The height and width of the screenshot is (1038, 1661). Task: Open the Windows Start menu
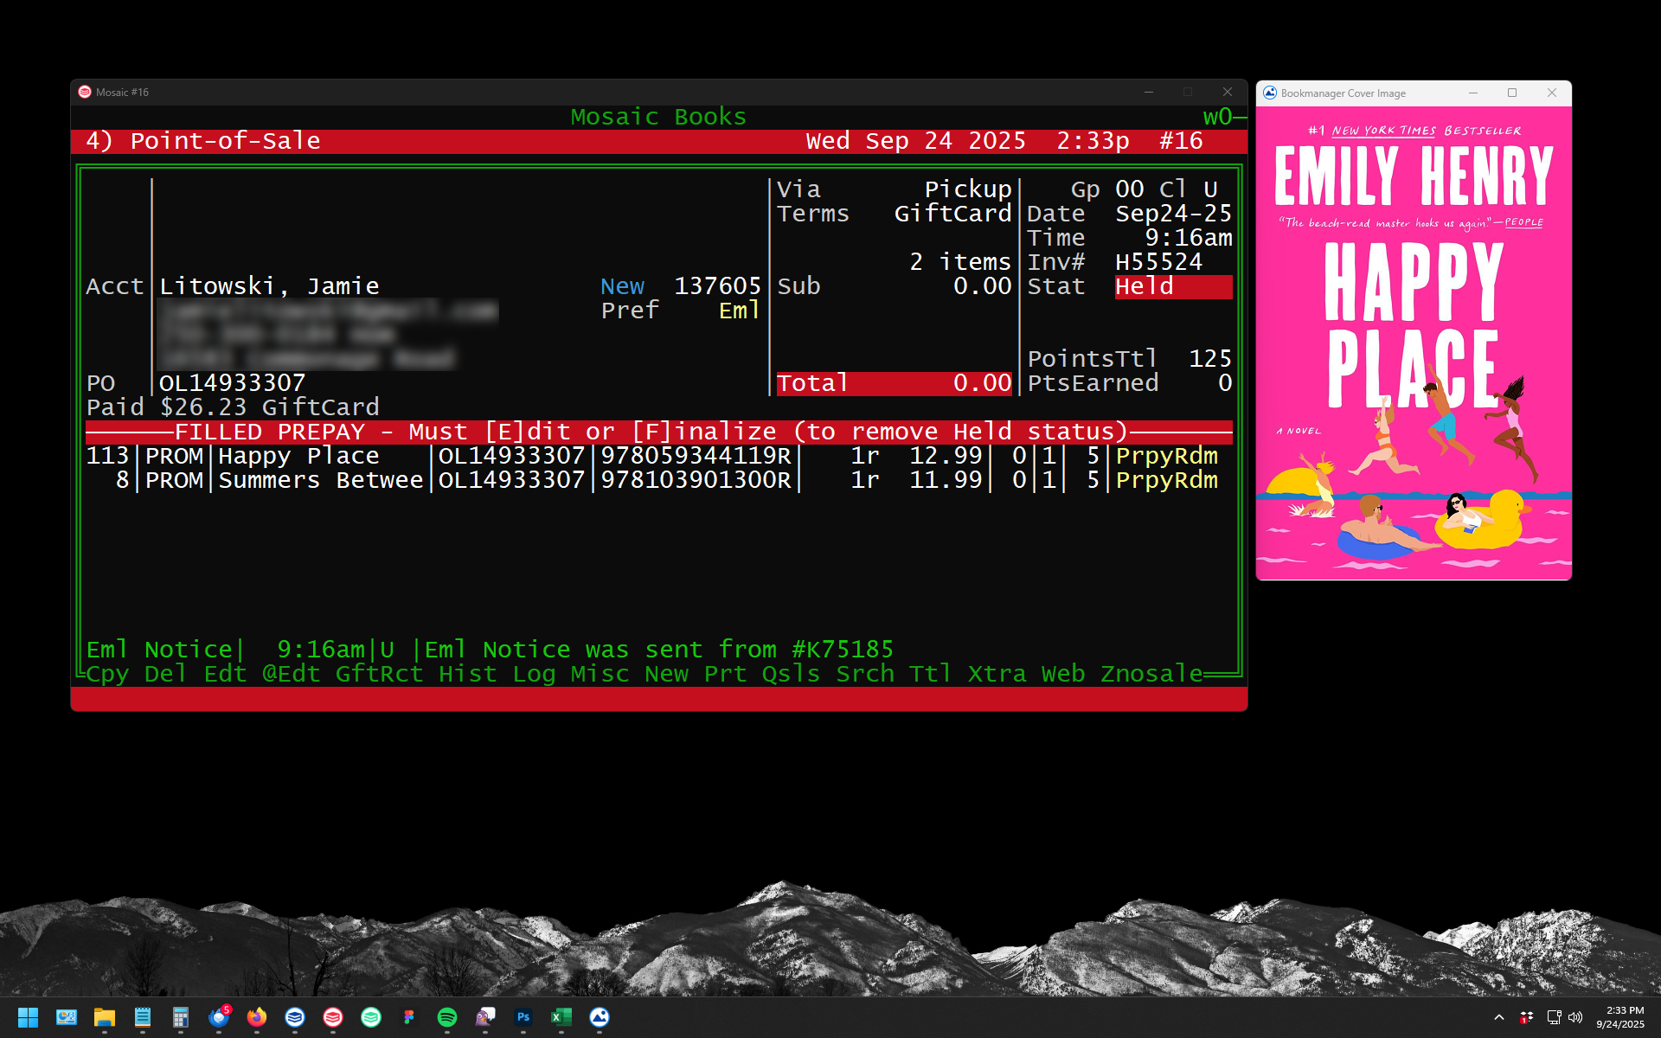28,1017
